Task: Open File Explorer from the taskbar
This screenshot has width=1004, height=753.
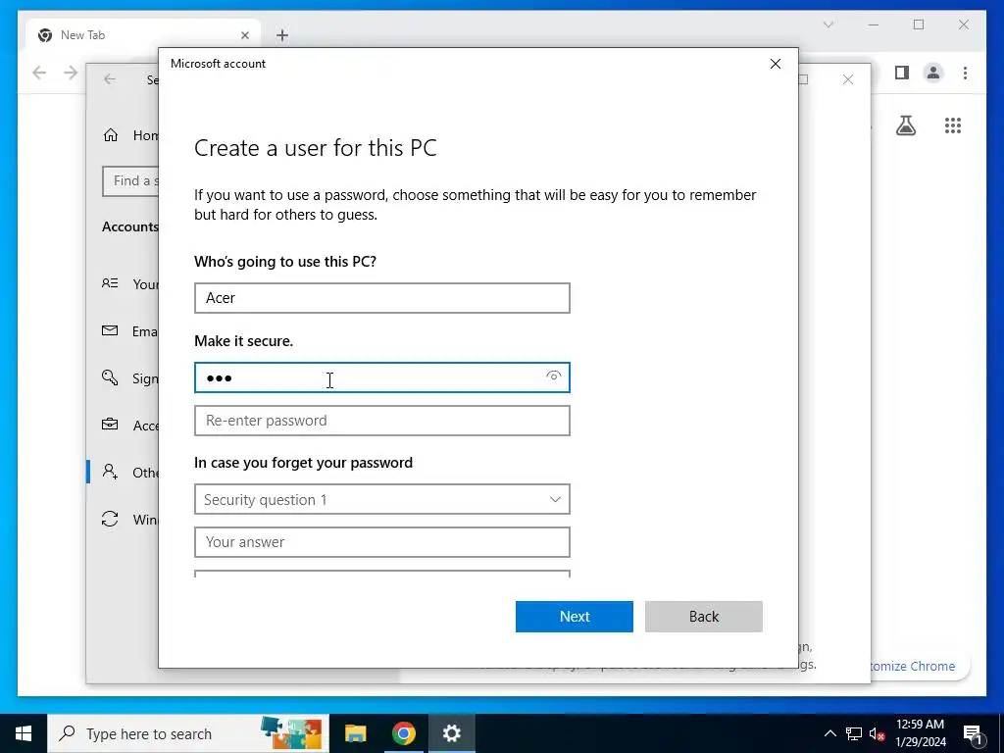Action: click(x=355, y=733)
